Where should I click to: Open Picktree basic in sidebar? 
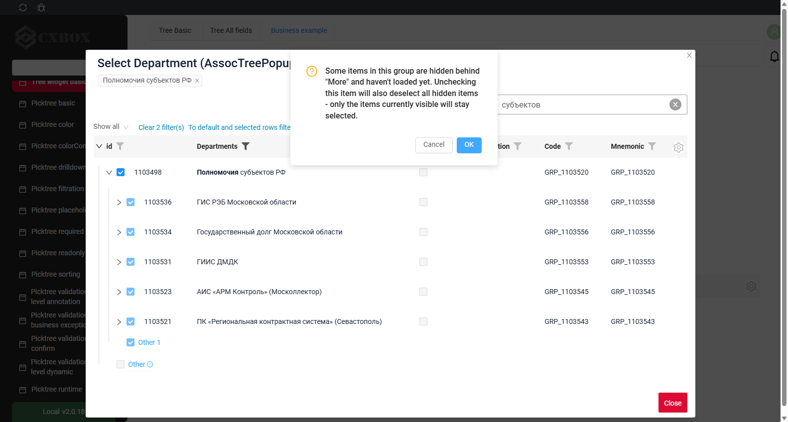[53, 103]
